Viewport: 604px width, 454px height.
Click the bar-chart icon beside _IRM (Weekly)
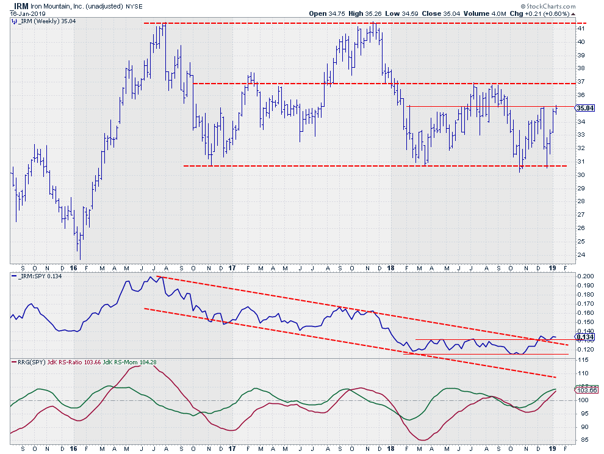(14, 21)
